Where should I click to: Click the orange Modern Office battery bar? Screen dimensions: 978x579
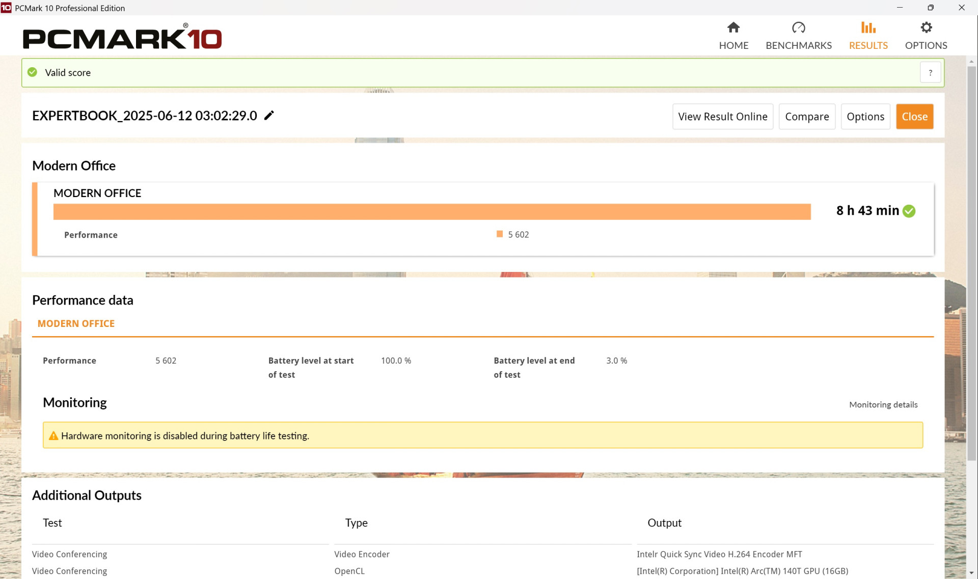432,212
